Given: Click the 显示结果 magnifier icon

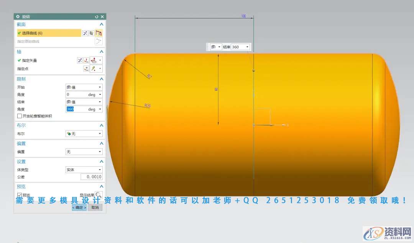Looking at the screenshot, I should [99, 195].
